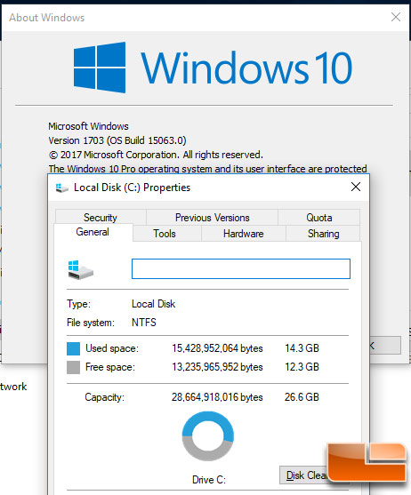Close the About Windows dialog
This screenshot has height=495, width=411.
point(396,17)
